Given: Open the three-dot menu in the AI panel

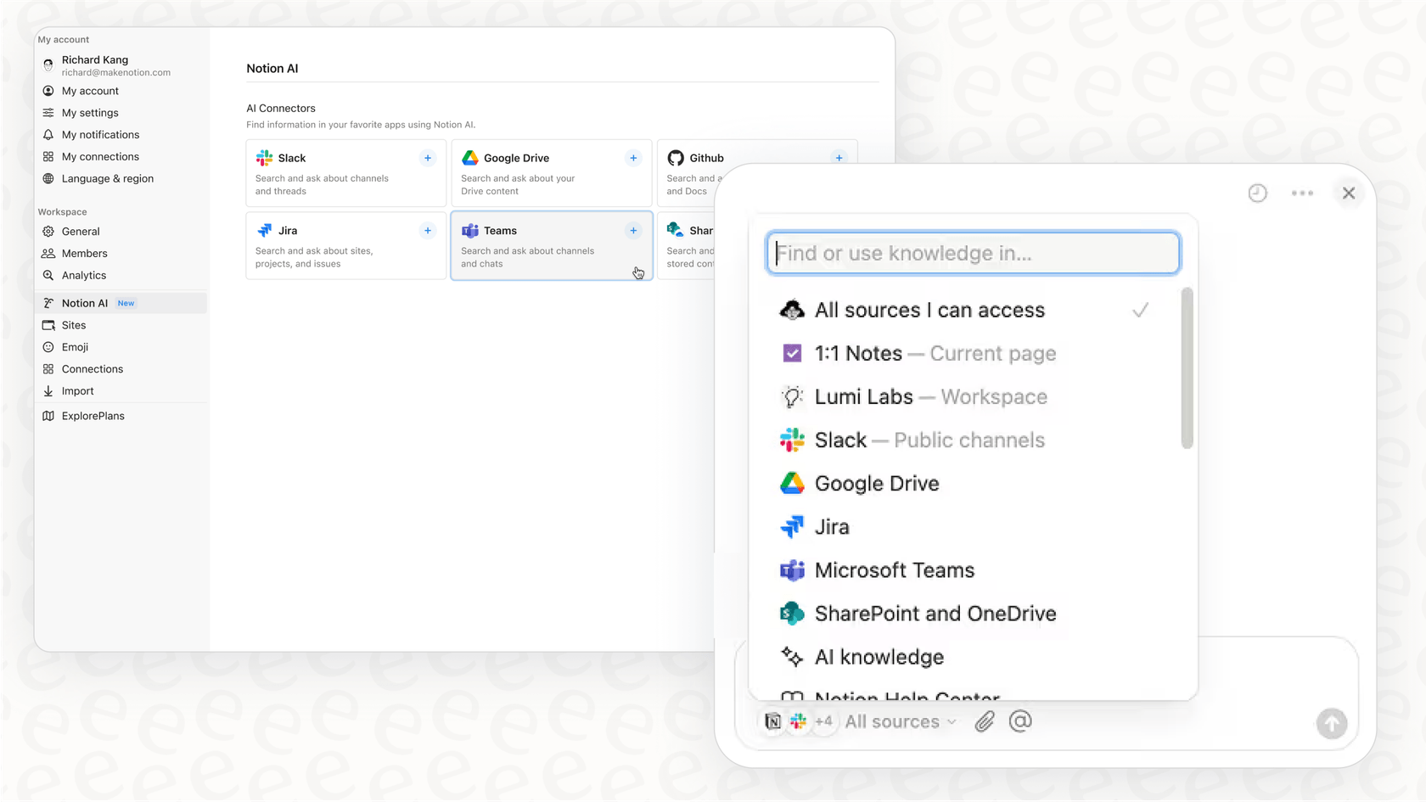Looking at the screenshot, I should coord(1302,193).
